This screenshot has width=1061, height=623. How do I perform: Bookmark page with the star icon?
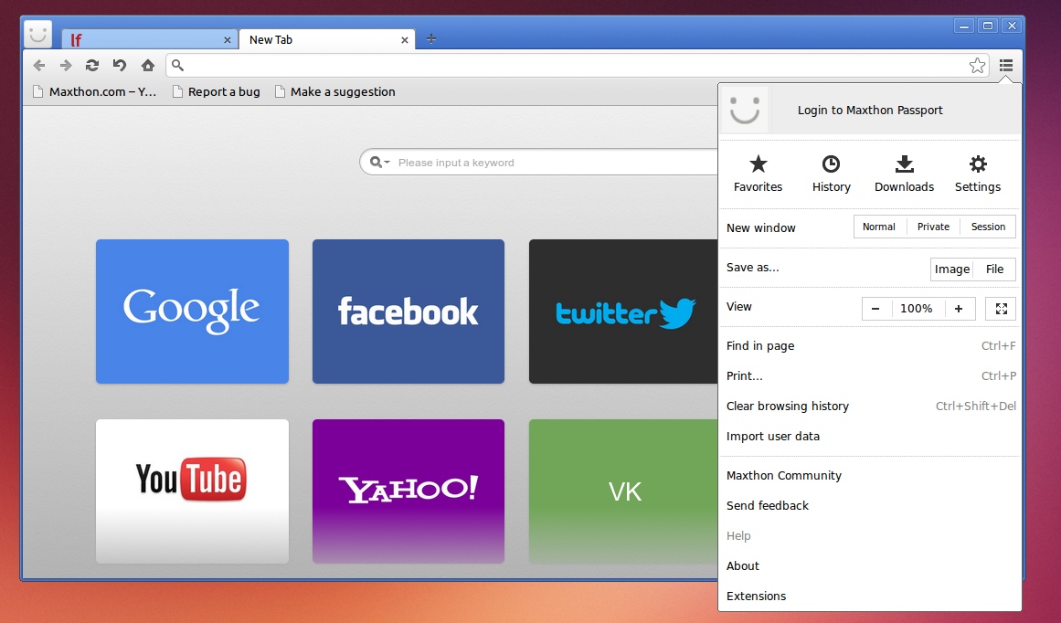[977, 66]
